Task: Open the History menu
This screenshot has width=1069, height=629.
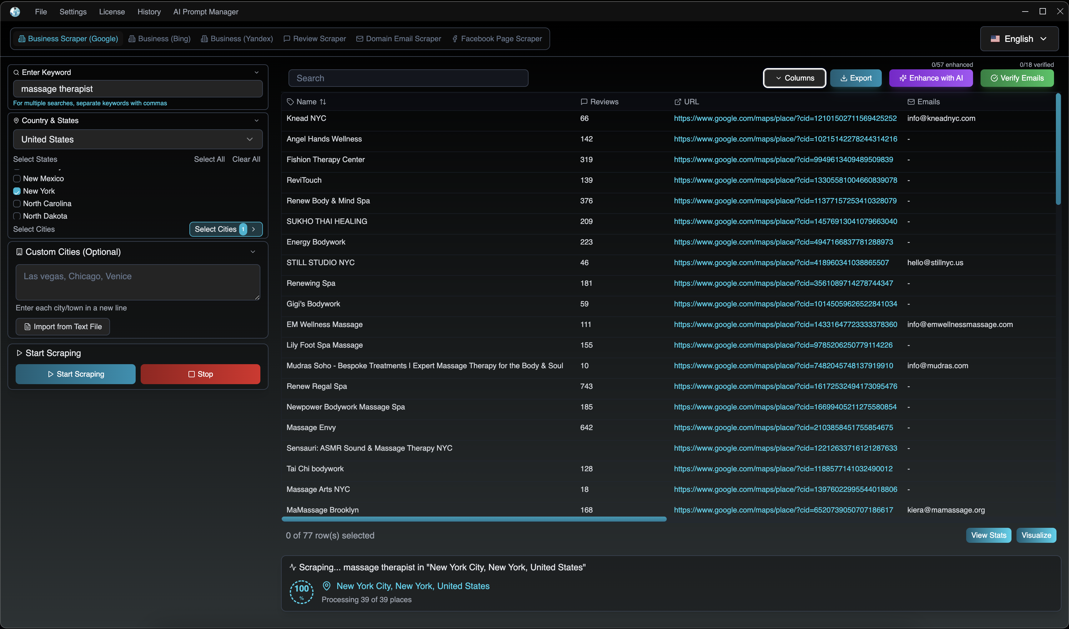Action: 149,12
